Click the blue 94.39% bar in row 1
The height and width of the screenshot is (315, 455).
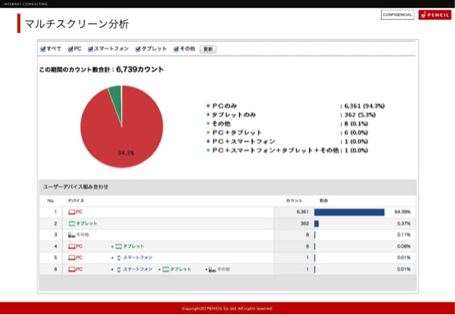pos(349,212)
